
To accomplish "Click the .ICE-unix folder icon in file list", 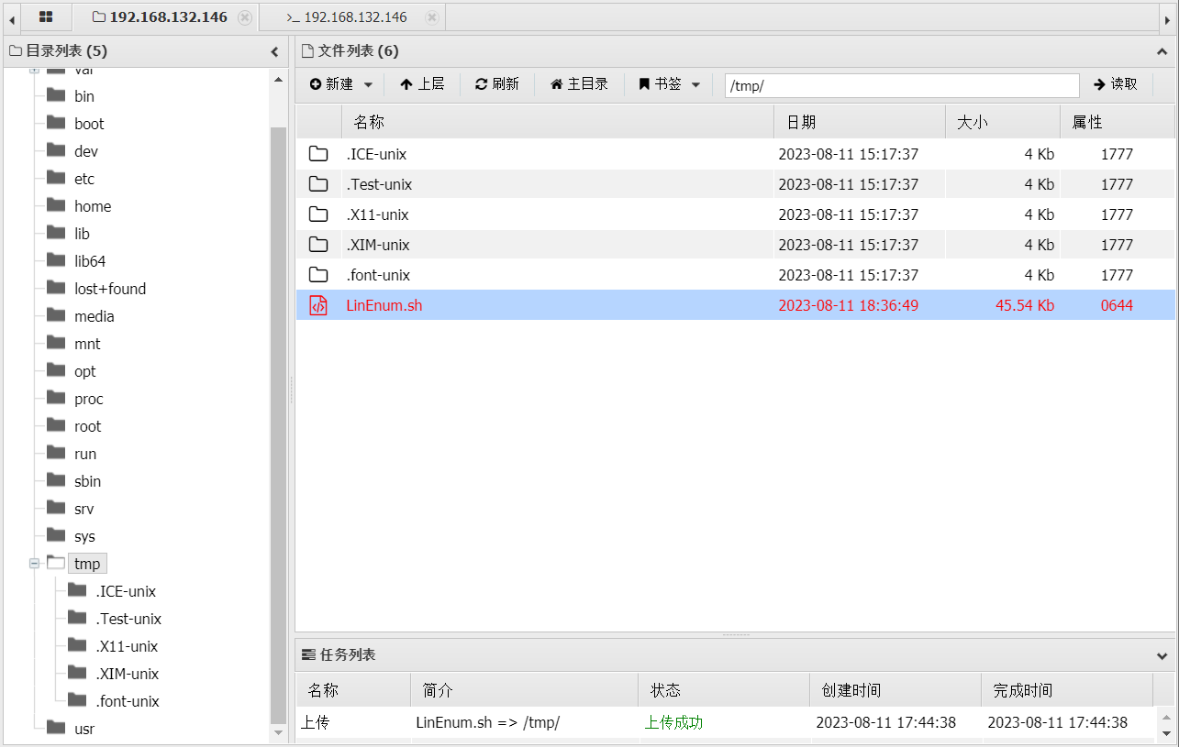I will [x=318, y=154].
